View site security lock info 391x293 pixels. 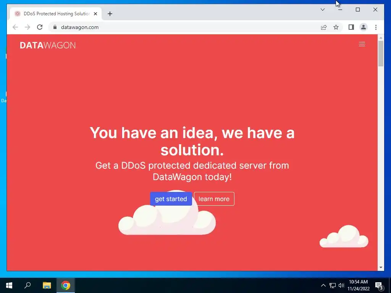point(55,27)
